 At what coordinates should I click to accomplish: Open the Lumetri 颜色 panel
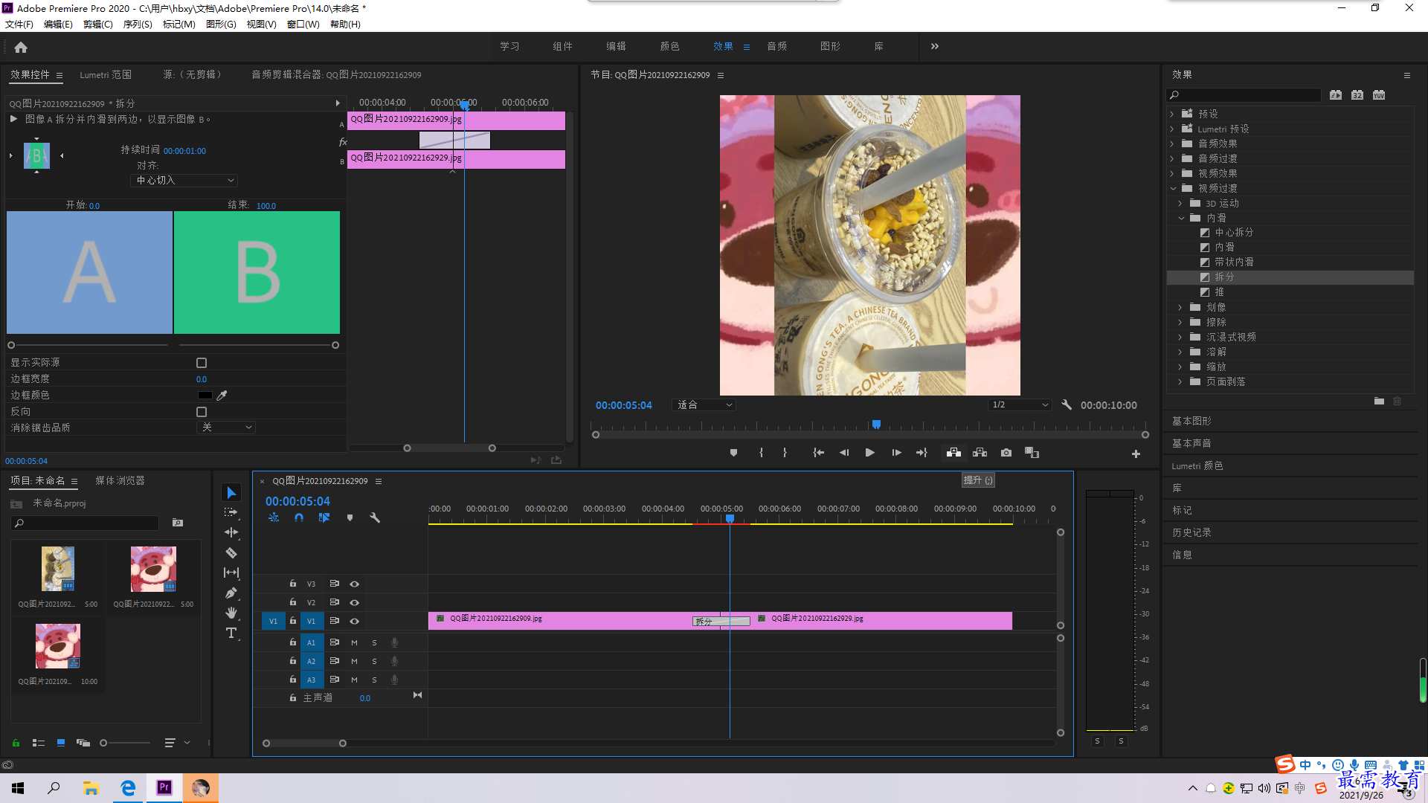[x=1197, y=465]
